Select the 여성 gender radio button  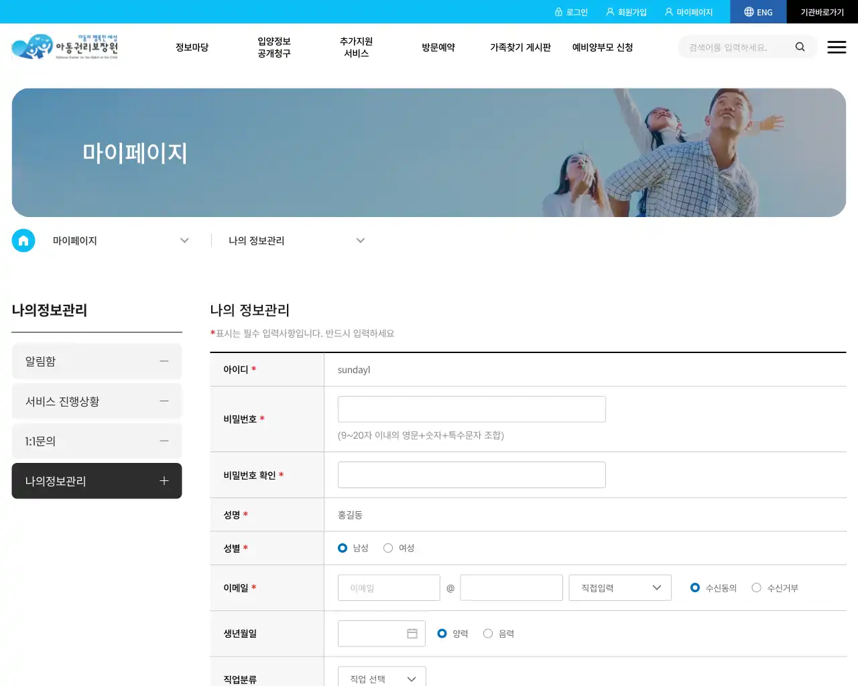coord(388,547)
